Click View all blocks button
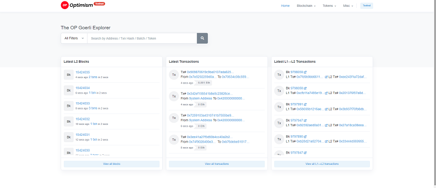This screenshot has width=436, height=188. [x=112, y=163]
